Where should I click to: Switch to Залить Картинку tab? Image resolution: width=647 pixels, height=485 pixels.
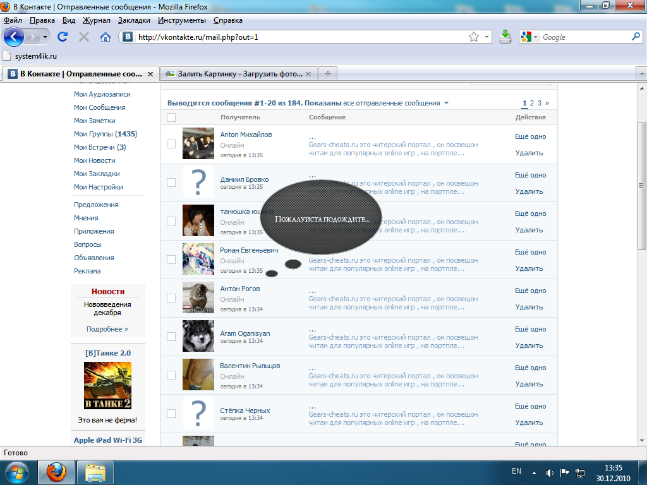tap(239, 74)
